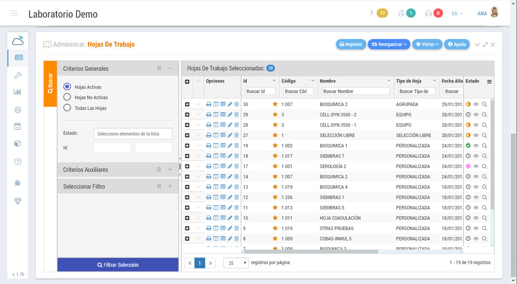Click the cloud icon in sidebar
The height and width of the screenshot is (284, 517).
pyautogui.click(x=18, y=41)
